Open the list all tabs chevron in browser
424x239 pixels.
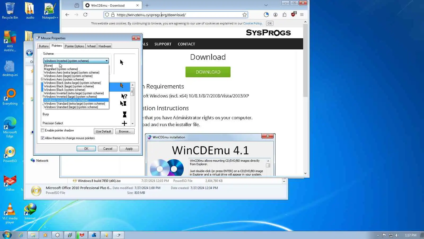click(x=266, y=5)
